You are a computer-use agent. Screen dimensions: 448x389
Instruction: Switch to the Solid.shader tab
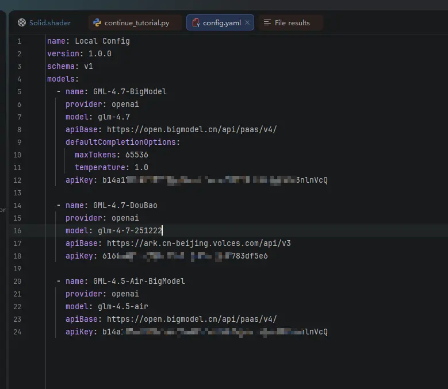pos(44,22)
